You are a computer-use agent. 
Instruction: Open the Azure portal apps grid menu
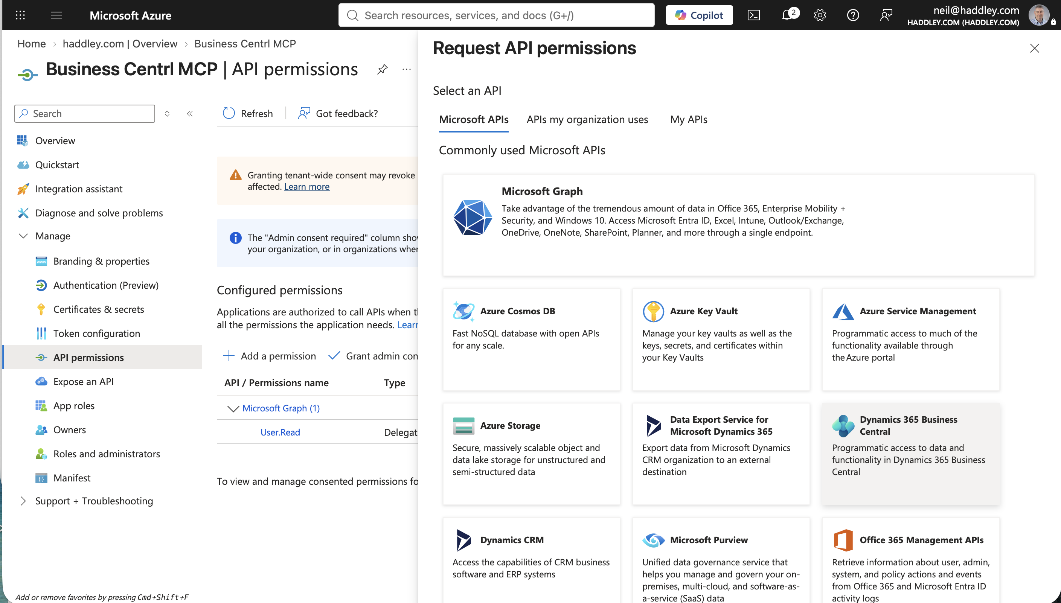tap(20, 15)
